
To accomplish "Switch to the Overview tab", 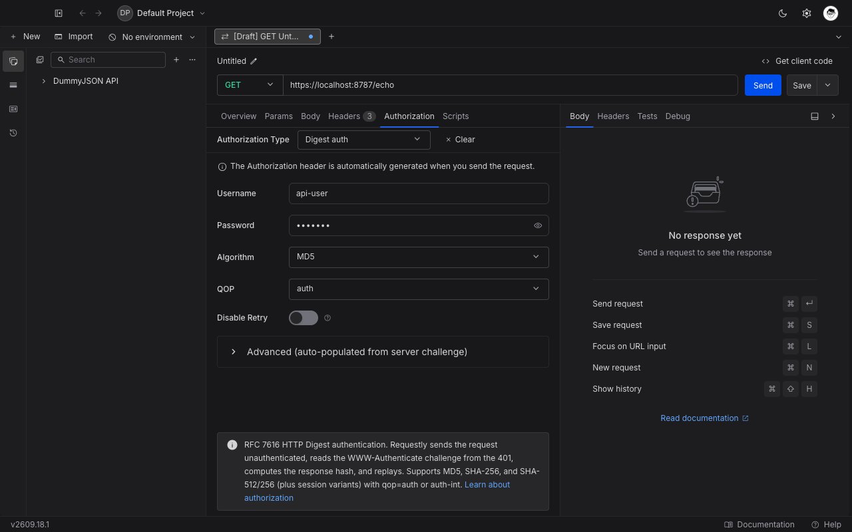I will point(238,116).
